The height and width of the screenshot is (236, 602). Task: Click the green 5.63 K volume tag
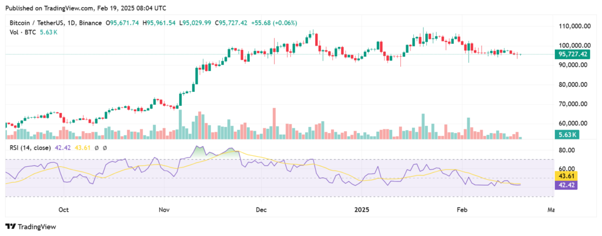567,134
